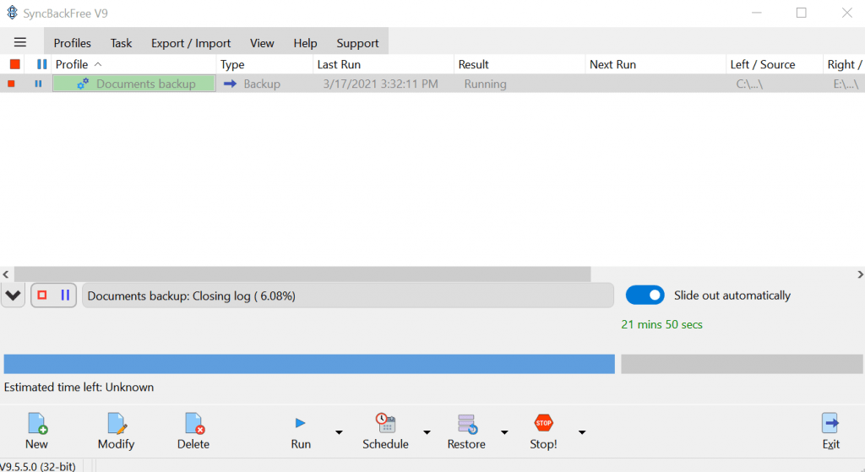Run the selected profile

pos(301,431)
